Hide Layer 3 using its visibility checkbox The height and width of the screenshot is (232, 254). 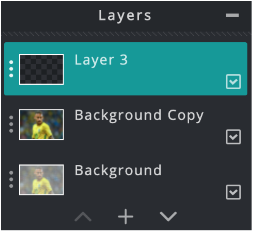click(233, 82)
